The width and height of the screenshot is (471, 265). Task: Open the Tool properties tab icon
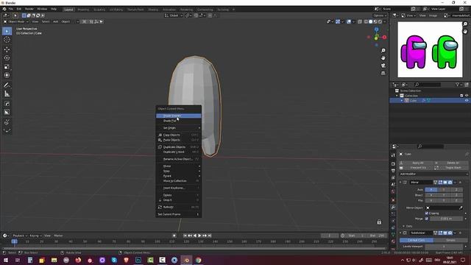[x=393, y=155]
